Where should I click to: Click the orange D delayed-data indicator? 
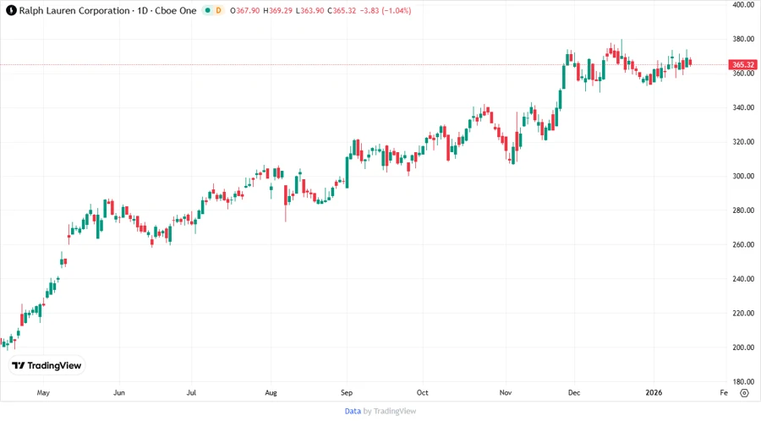(x=218, y=10)
